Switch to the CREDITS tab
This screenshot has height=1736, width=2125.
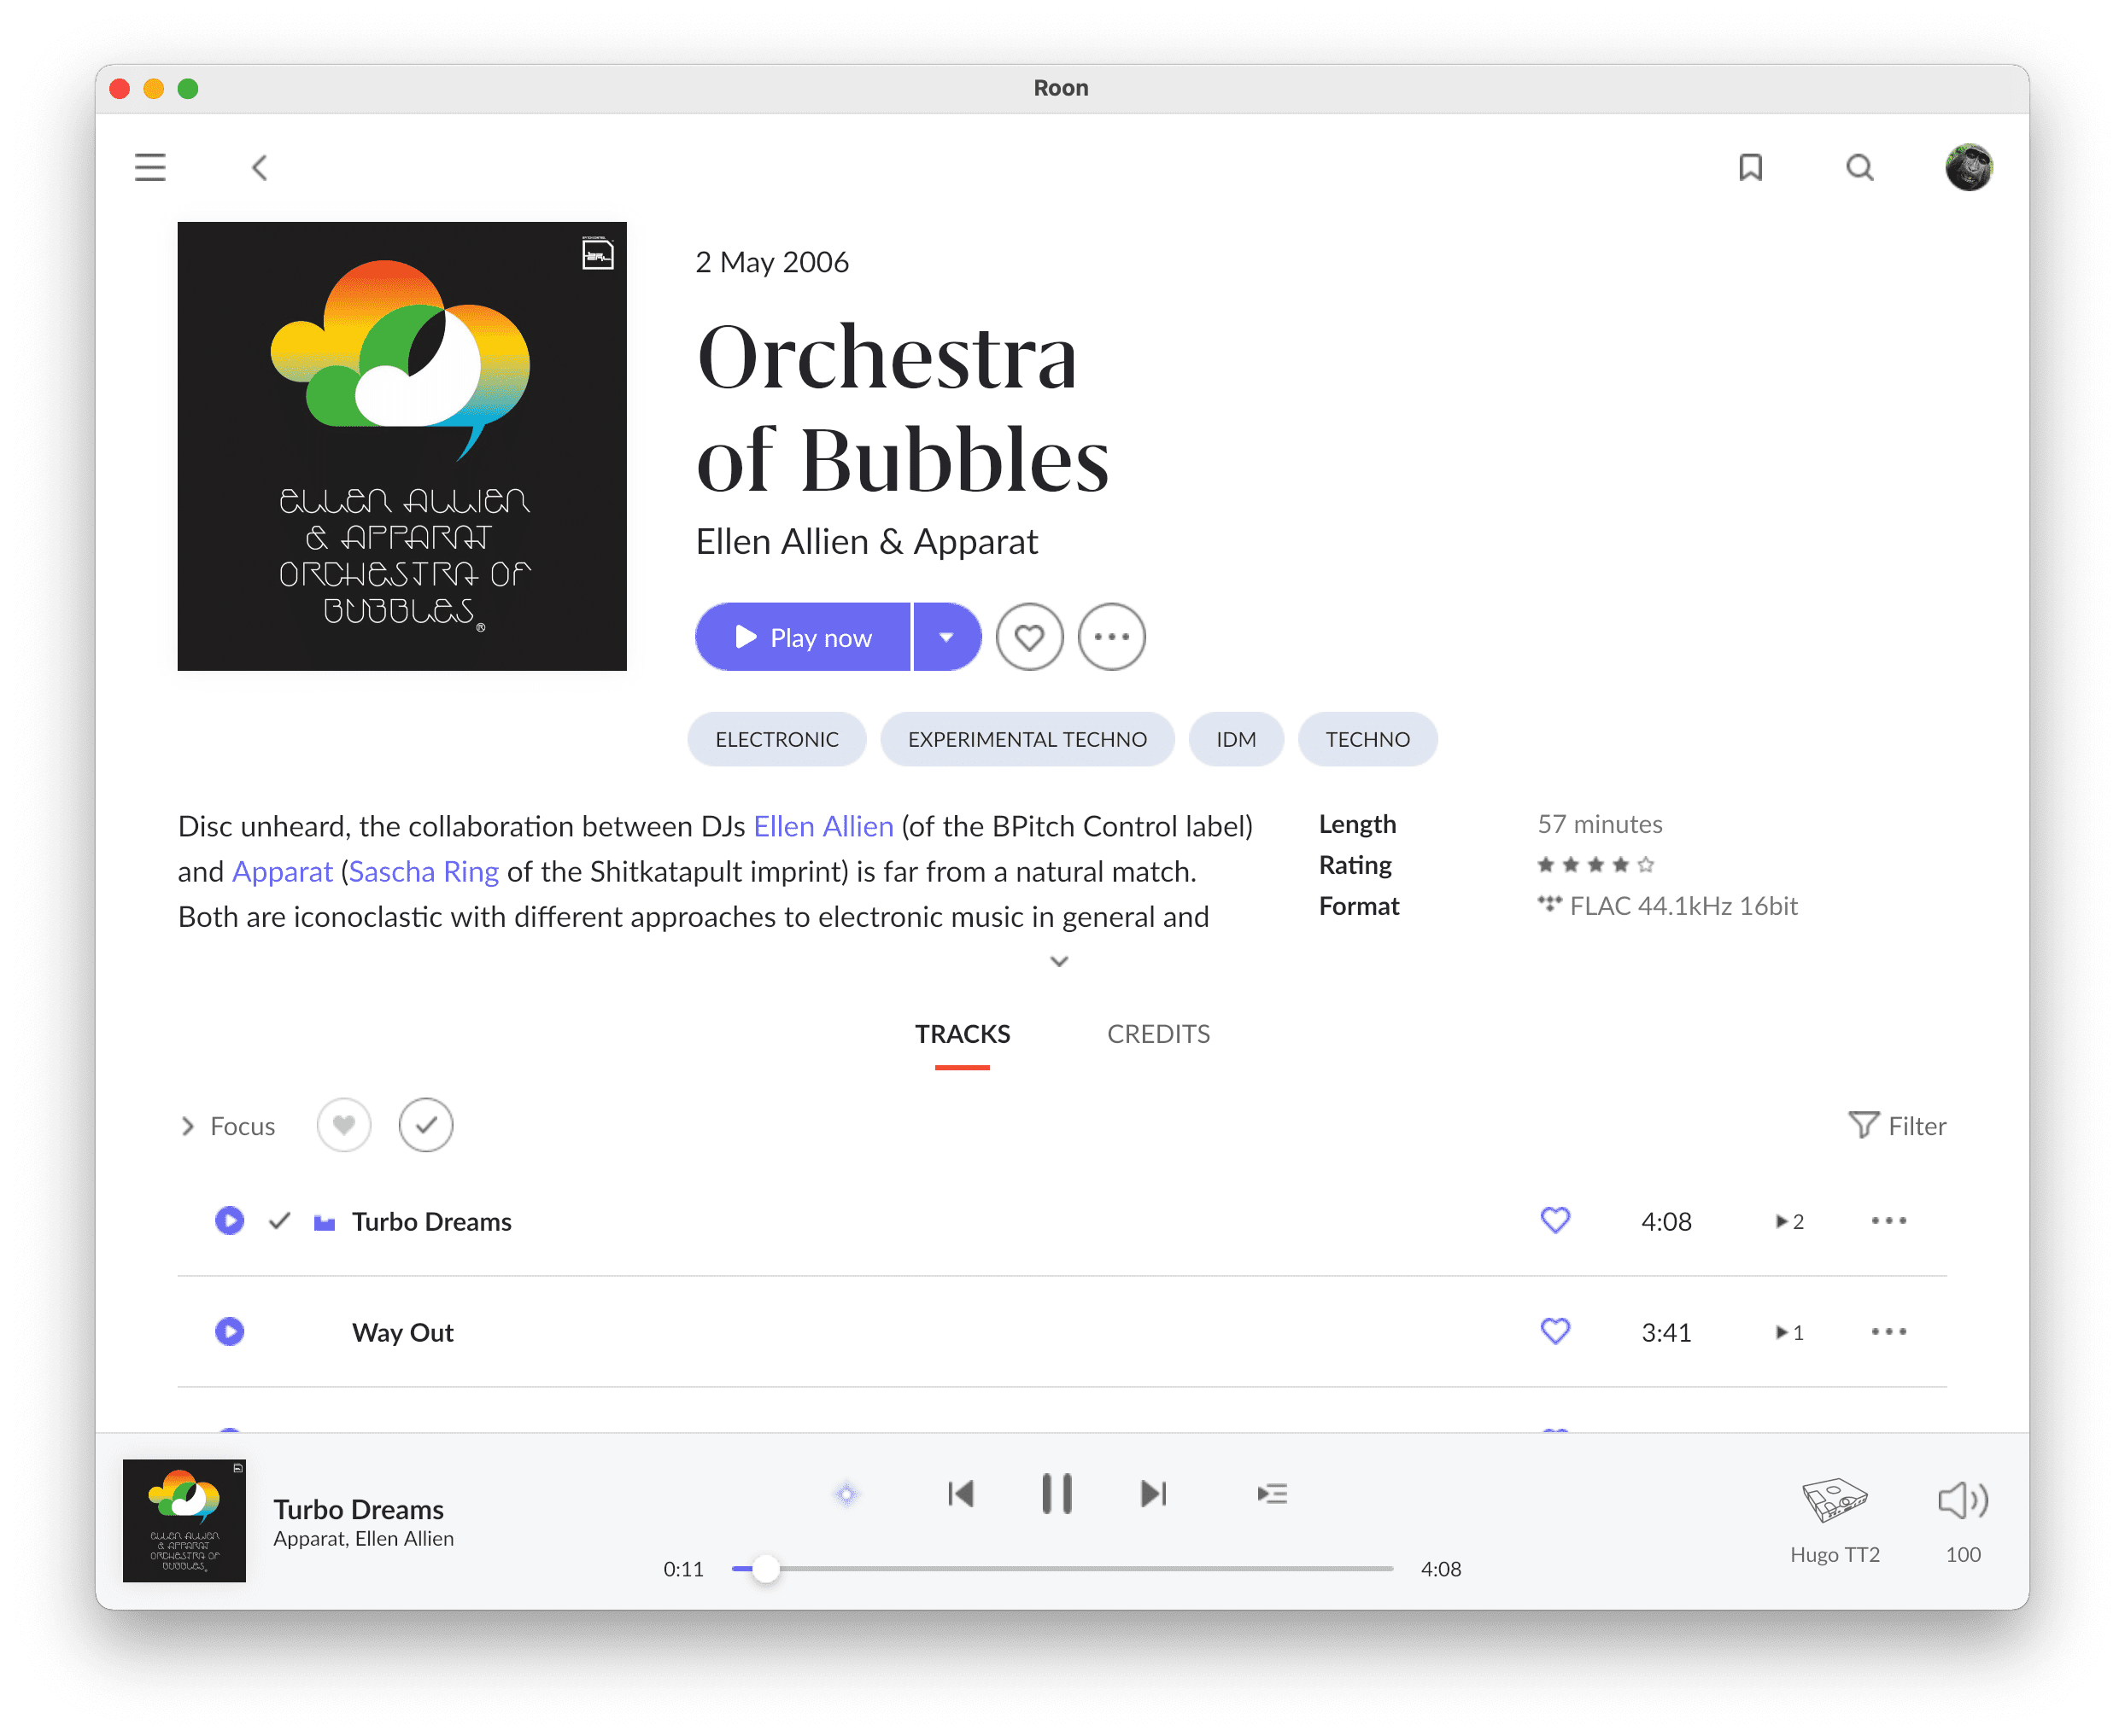[x=1157, y=1034]
